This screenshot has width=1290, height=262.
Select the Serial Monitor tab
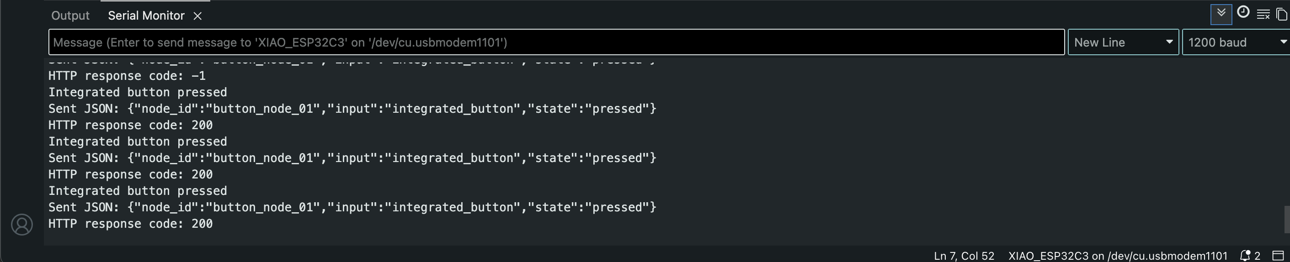tap(146, 16)
